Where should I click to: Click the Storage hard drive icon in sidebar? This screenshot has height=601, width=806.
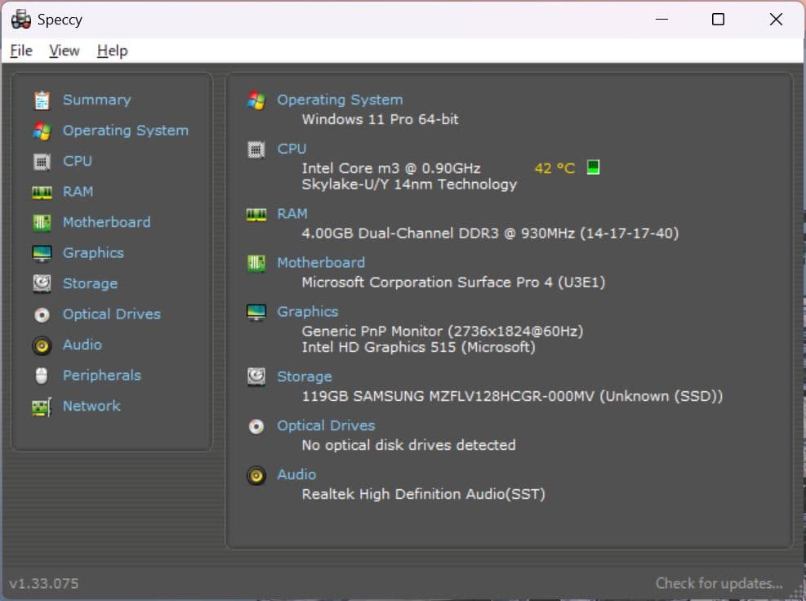(x=42, y=284)
